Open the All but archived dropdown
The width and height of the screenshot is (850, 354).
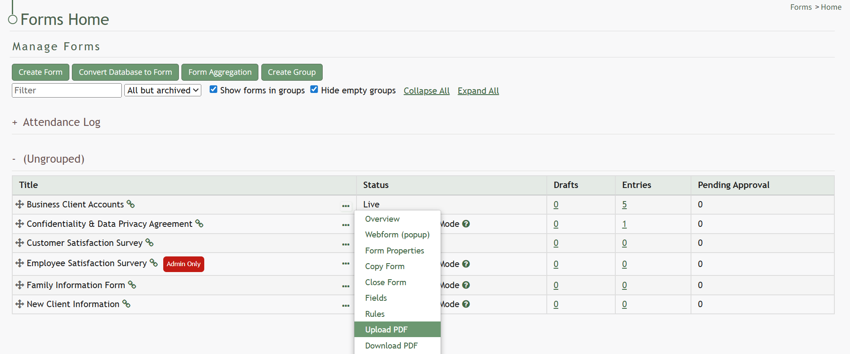tap(163, 90)
